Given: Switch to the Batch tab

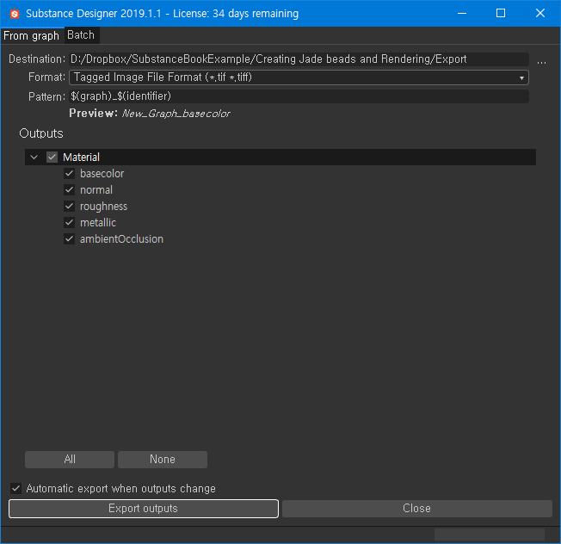Looking at the screenshot, I should click(x=81, y=35).
